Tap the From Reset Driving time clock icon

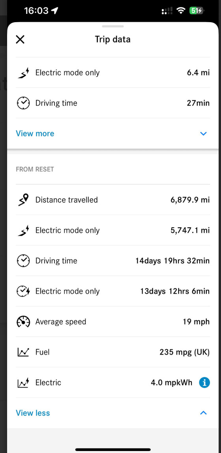tap(23, 261)
